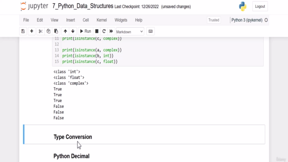This screenshot has height=162, width=288.
Task: Click the Python Decimal heading
Action: 72,156
